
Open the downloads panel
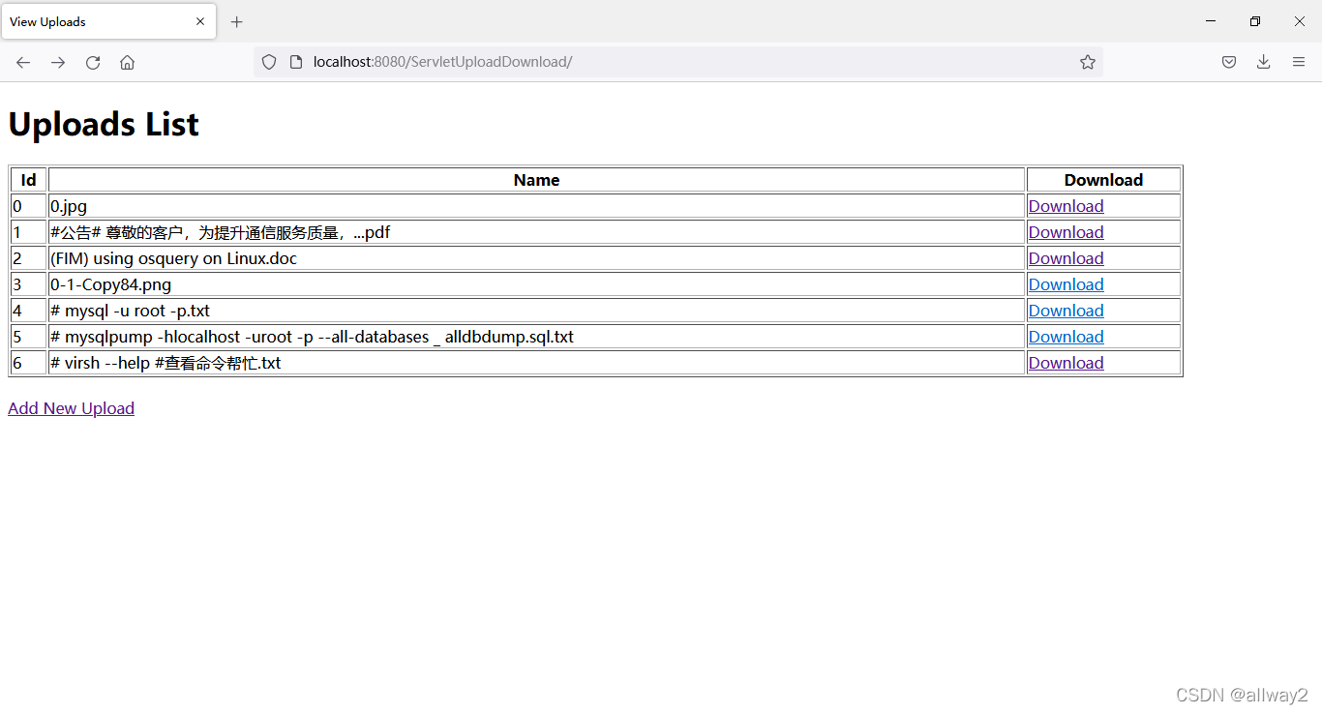click(x=1263, y=62)
